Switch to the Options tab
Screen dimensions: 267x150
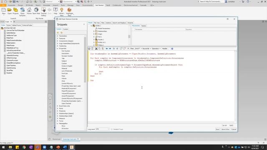(108, 22)
